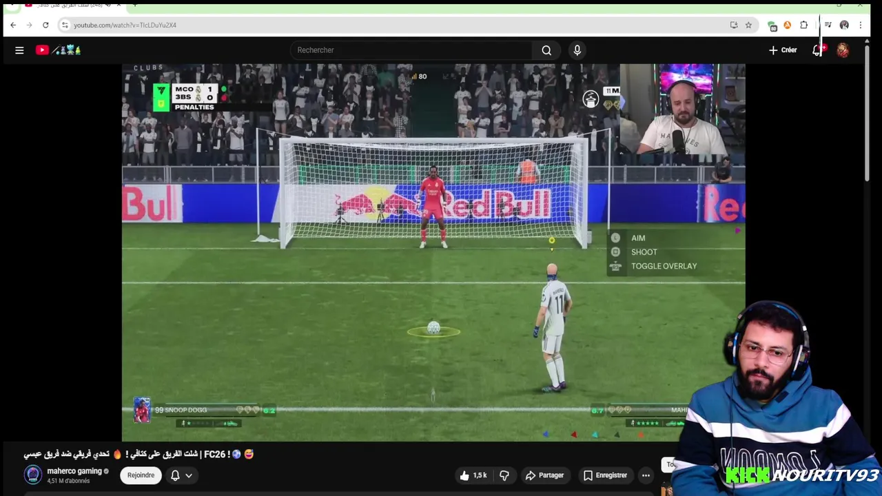The width and height of the screenshot is (882, 496).
Task: Open Chrome's three-dot menu
Action: tap(860, 25)
